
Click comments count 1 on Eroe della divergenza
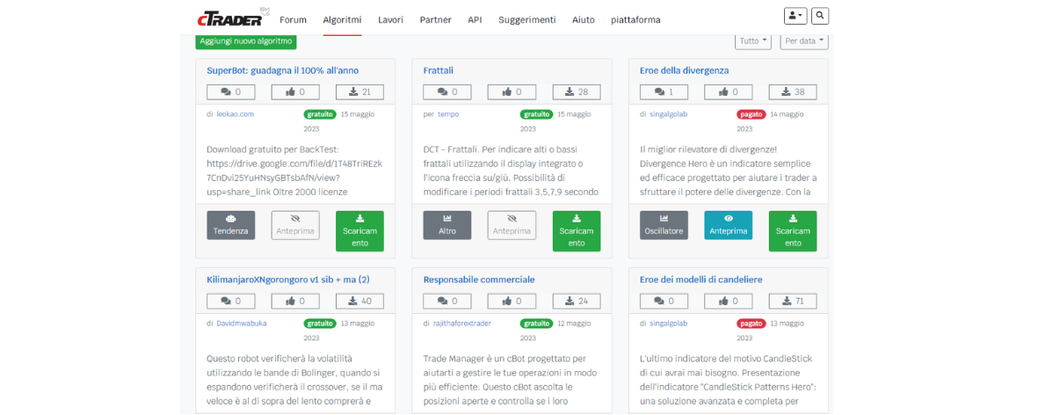664,92
